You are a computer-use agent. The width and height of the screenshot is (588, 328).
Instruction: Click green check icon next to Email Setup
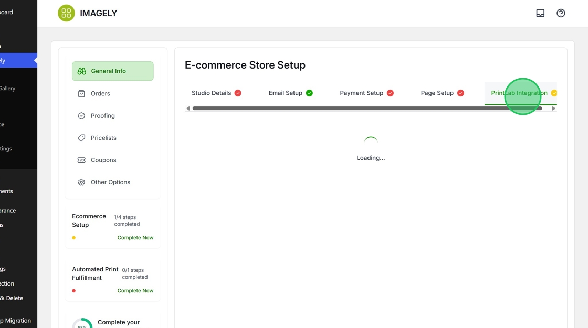point(309,93)
